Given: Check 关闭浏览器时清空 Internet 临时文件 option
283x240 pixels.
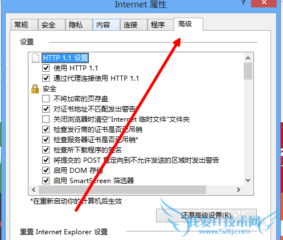Looking at the screenshot, I should pos(46,119).
